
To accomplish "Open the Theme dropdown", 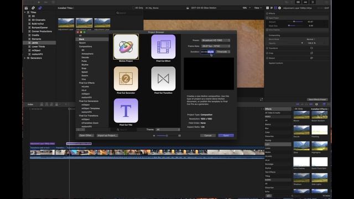I will click(168, 129).
